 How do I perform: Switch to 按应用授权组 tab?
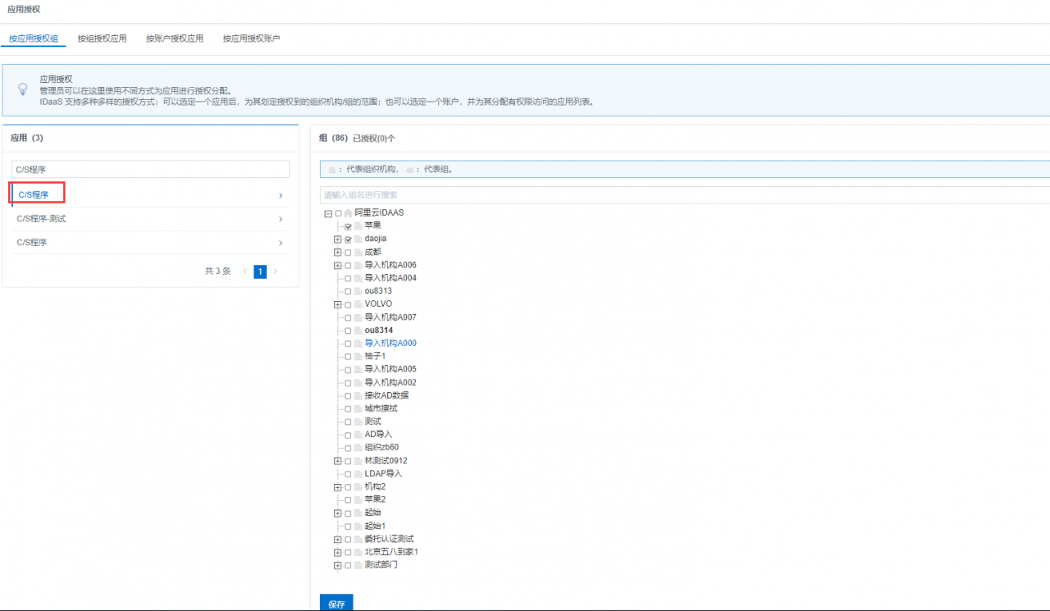pos(33,39)
